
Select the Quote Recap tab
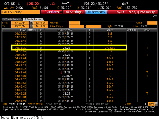click(x=33, y=19)
